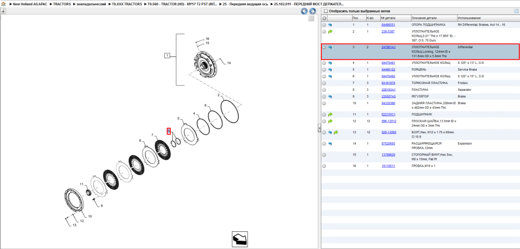The width and height of the screenshot is (520, 249).
Task: Open part number 238-5387 link
Action: (388, 32)
